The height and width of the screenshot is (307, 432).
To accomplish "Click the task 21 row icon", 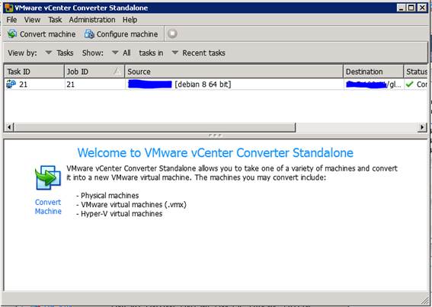I will pos(11,84).
